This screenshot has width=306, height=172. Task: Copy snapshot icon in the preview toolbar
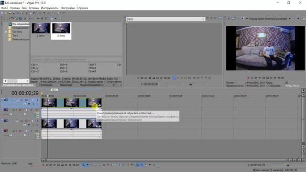click(304, 19)
